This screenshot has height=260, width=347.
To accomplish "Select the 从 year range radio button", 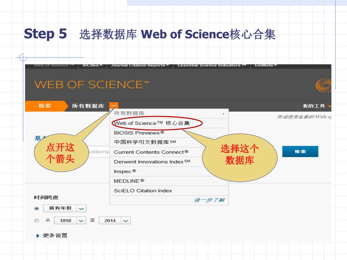I will [37, 220].
